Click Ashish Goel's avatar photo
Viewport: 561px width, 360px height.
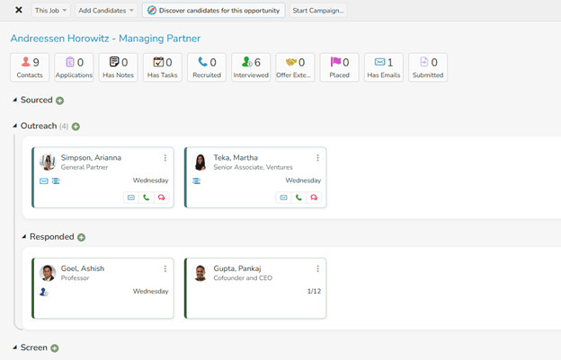[48, 273]
